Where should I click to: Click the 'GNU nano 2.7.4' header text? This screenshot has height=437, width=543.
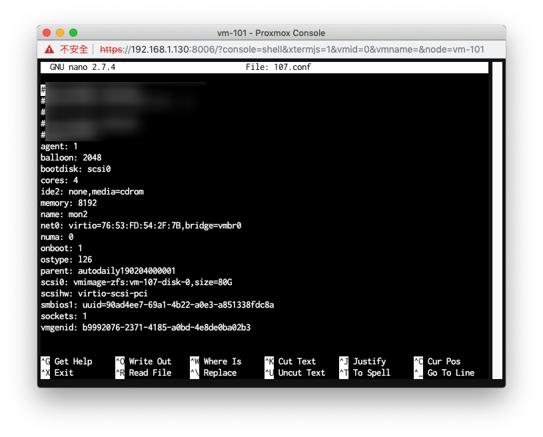pos(83,67)
